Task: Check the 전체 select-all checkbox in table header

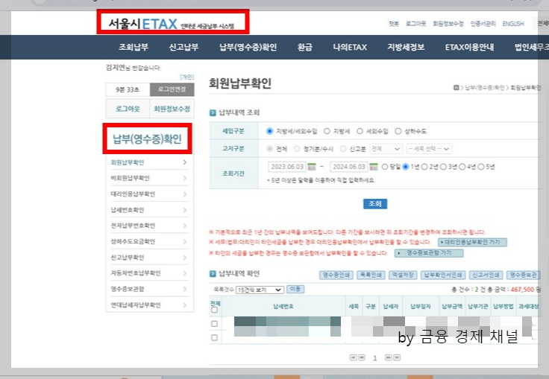Action: 214,310
